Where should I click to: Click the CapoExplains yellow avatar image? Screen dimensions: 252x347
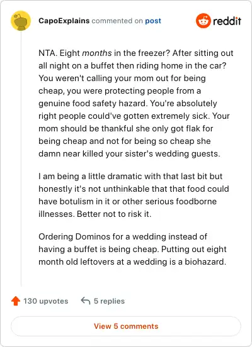click(x=21, y=21)
